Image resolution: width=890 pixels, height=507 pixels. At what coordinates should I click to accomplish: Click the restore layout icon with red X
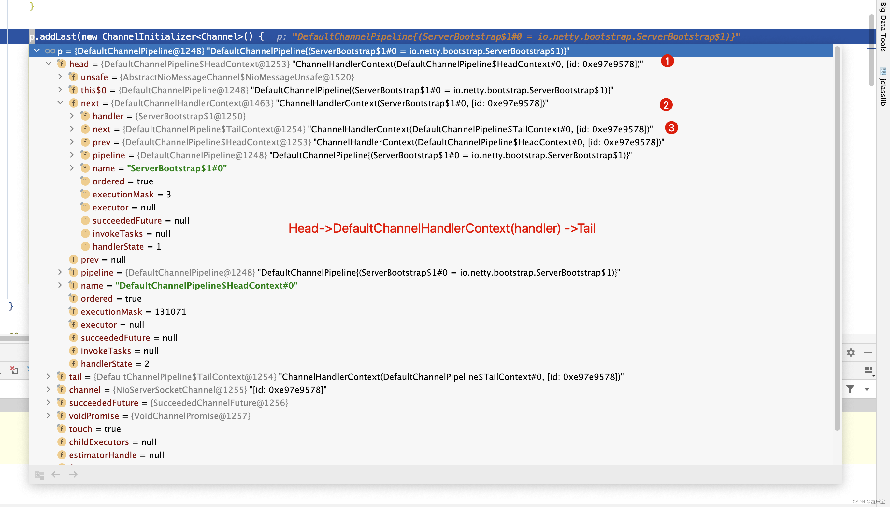[x=14, y=370]
